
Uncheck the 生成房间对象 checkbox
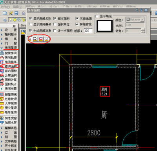click(30, 31)
